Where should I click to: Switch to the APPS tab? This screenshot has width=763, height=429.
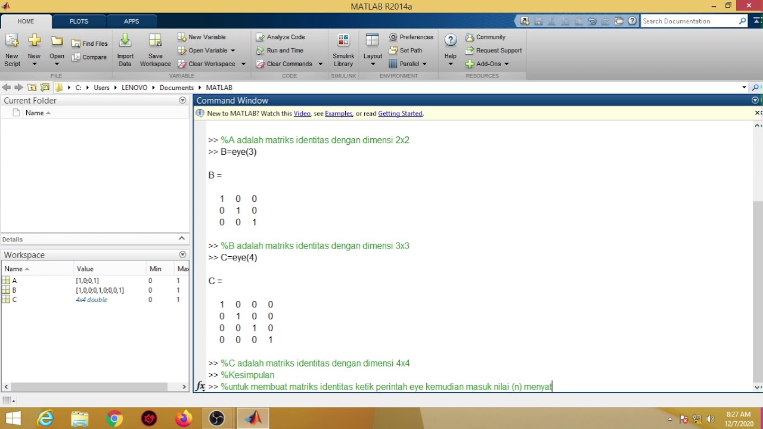(x=132, y=21)
